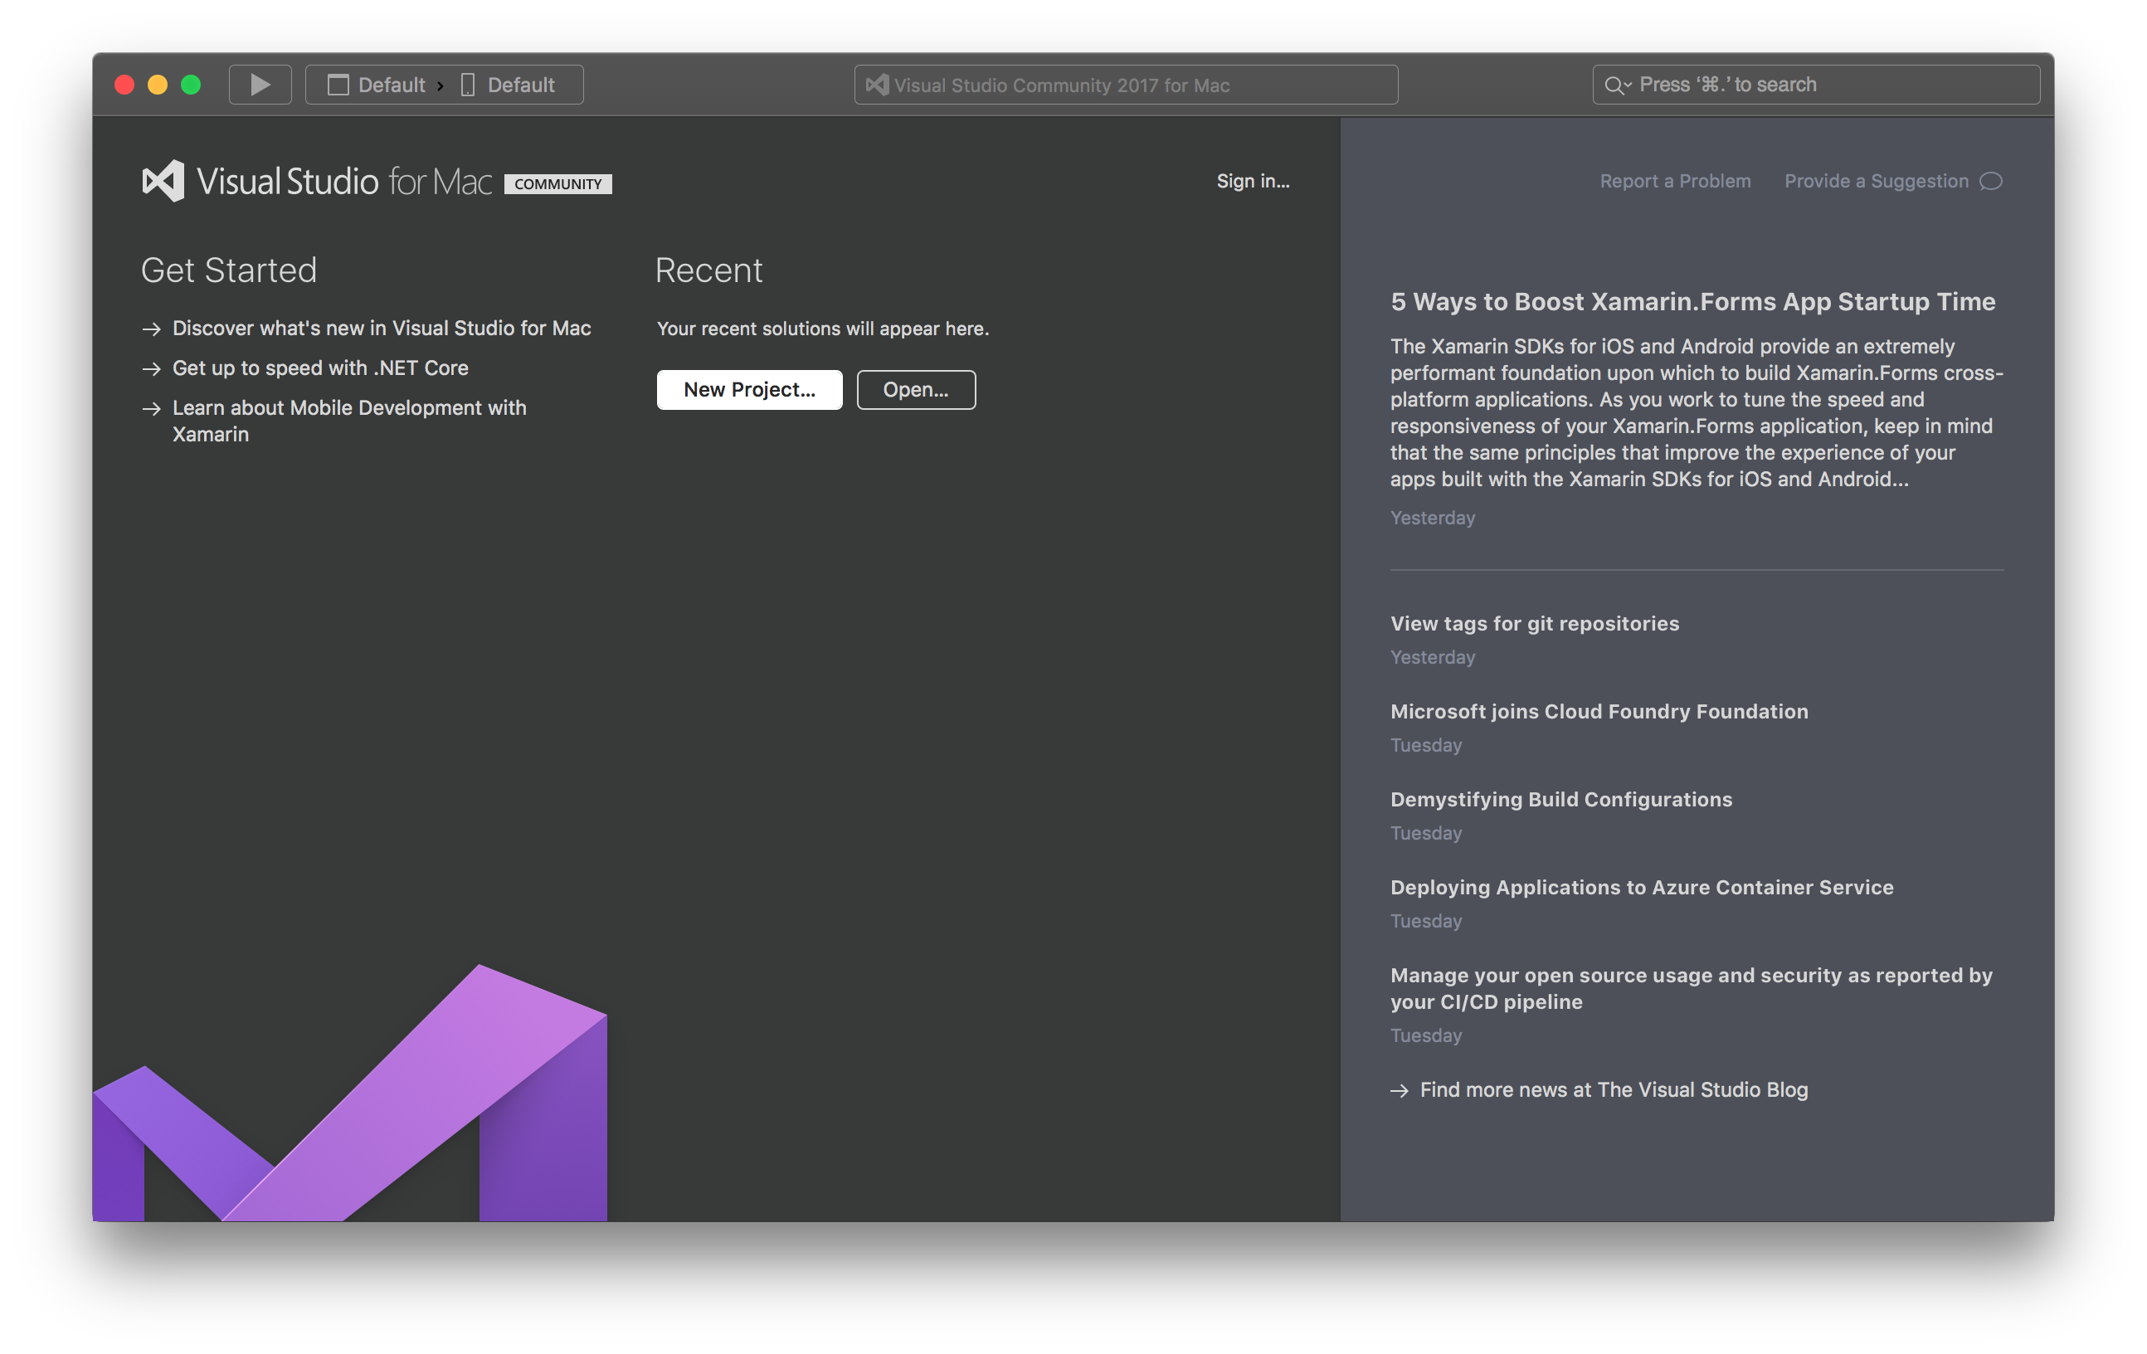Click the search field in the toolbar

point(1815,85)
